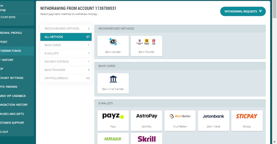Open Withdraw Funds sidebar item
This screenshot has height=144, width=277.
point(17,51)
